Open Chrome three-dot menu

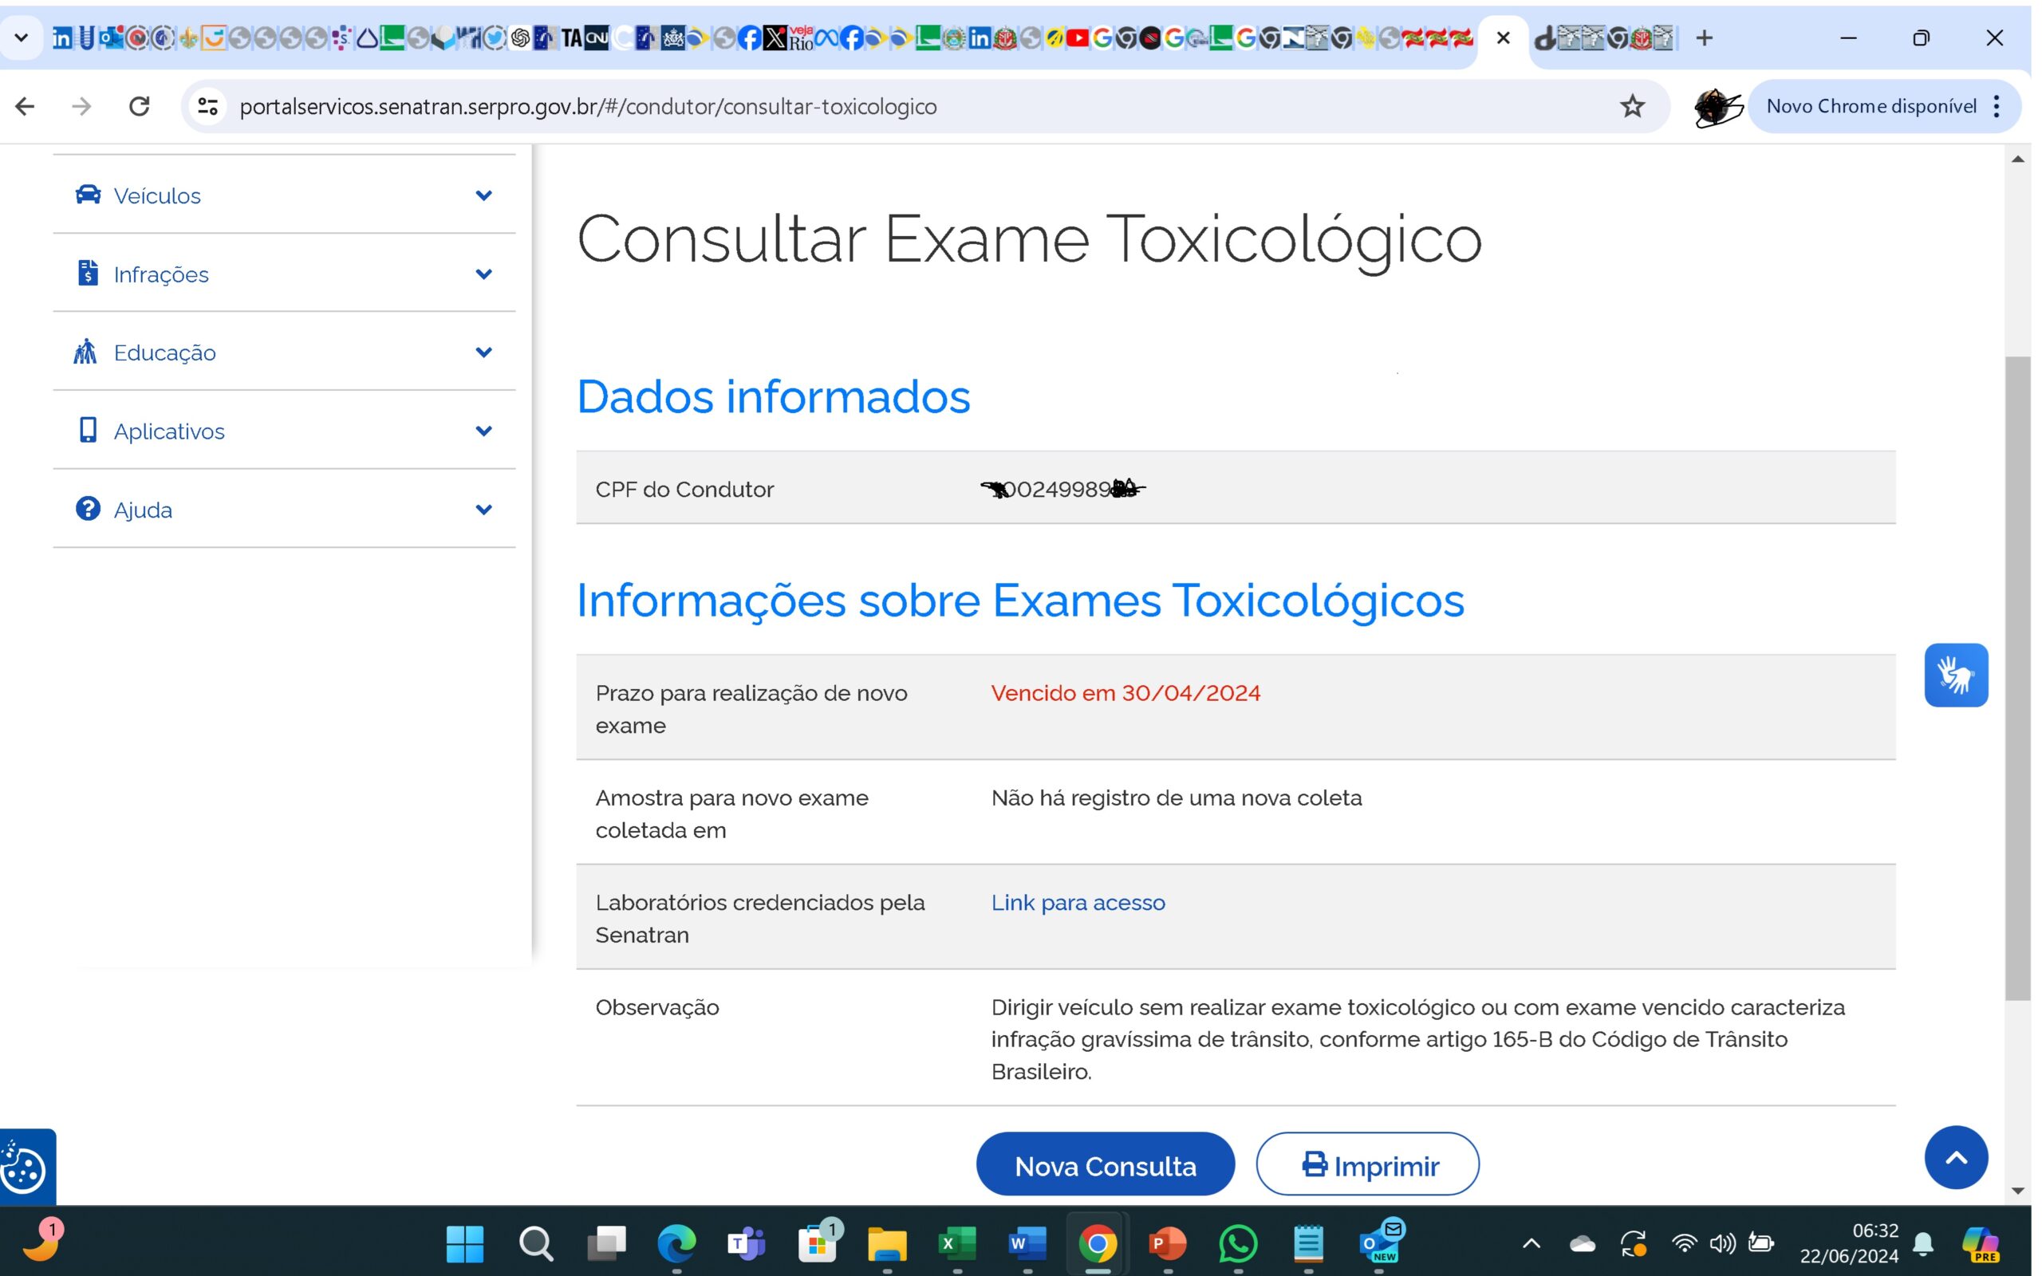[1997, 106]
